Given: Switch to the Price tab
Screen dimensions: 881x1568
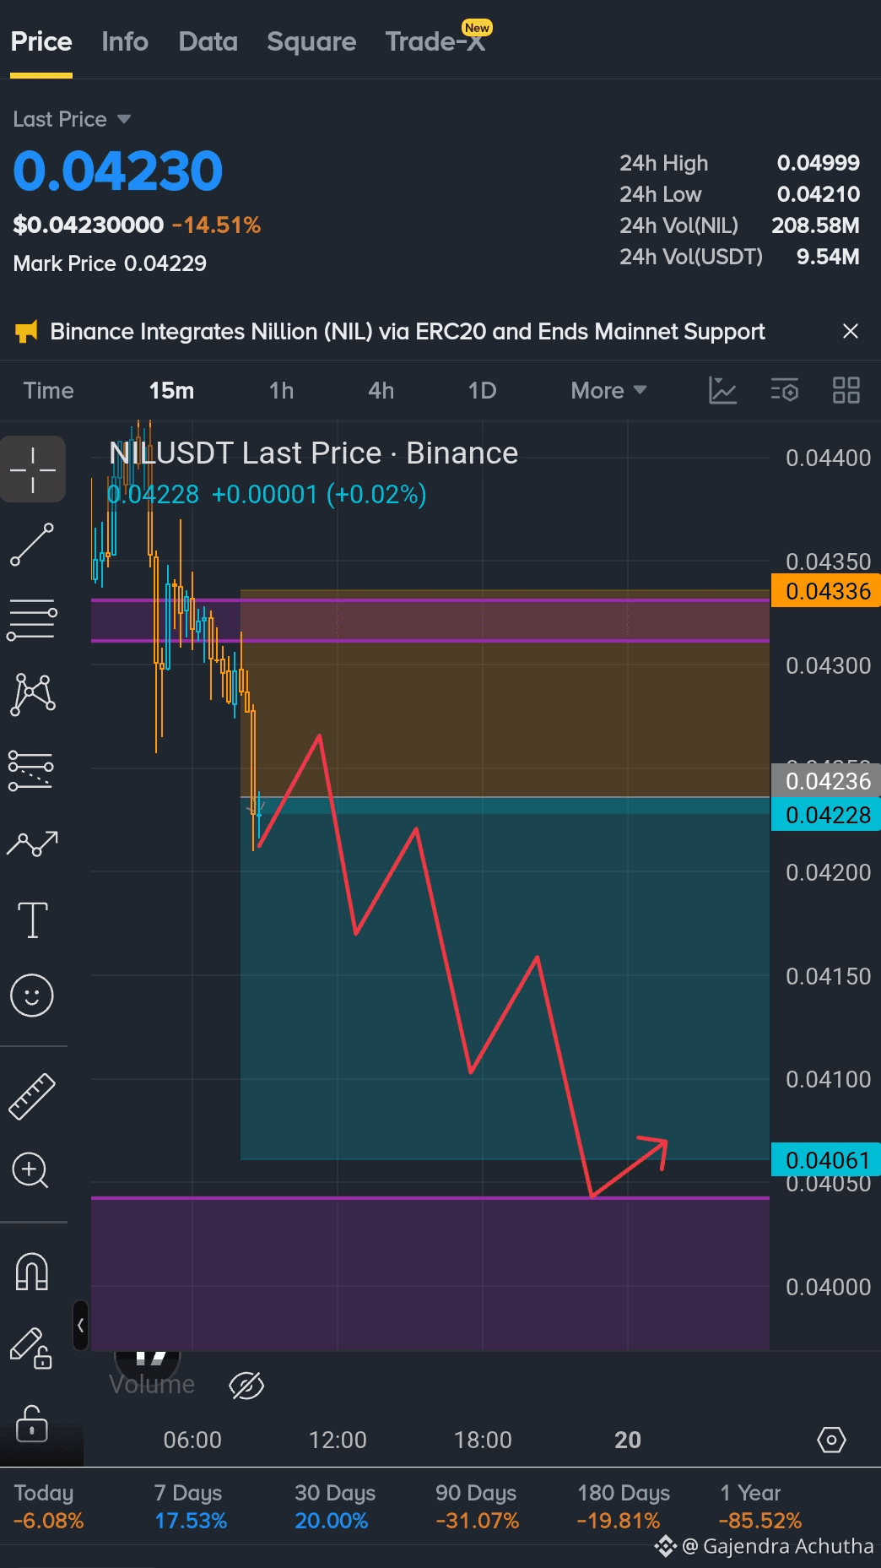Looking at the screenshot, I should (x=41, y=41).
